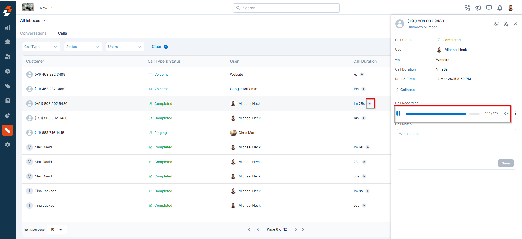
Task: Go to the next page
Action: pyautogui.click(x=296, y=229)
